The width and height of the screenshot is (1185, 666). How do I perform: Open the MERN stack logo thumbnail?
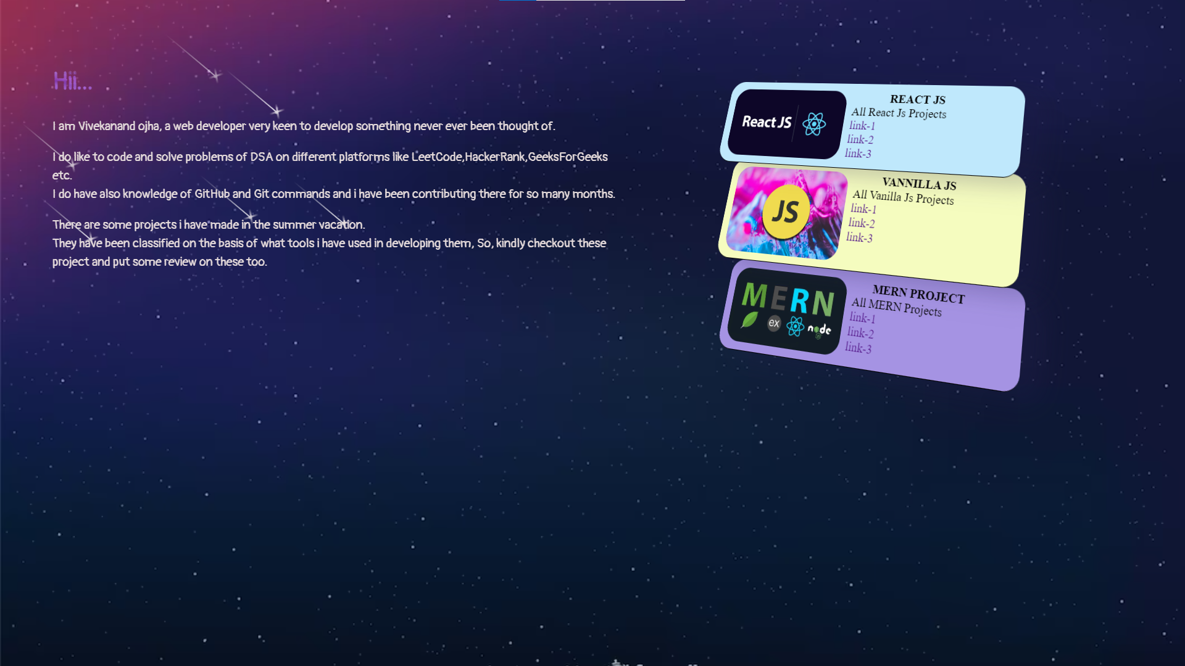pyautogui.click(x=787, y=311)
